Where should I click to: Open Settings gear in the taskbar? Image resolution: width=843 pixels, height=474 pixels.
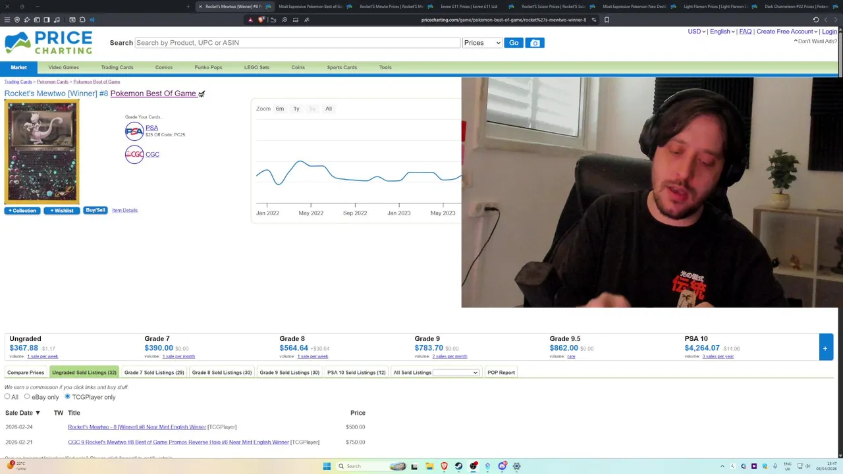coord(516,466)
